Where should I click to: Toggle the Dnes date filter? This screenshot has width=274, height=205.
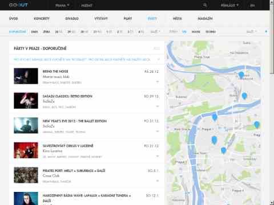[34, 32]
